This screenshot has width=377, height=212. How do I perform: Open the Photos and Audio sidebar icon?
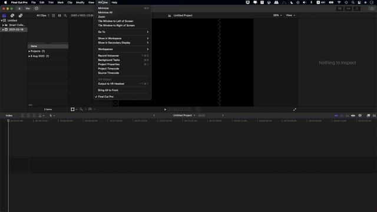click(x=12, y=16)
